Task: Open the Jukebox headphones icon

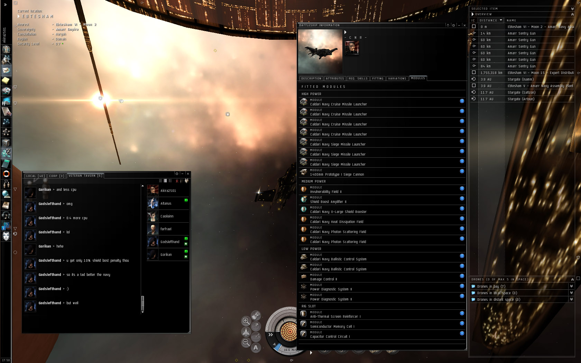Action: [6, 215]
